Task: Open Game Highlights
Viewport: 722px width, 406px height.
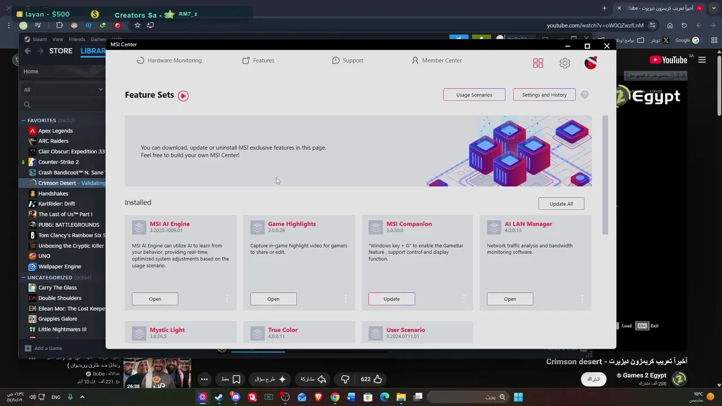Action: click(274, 299)
